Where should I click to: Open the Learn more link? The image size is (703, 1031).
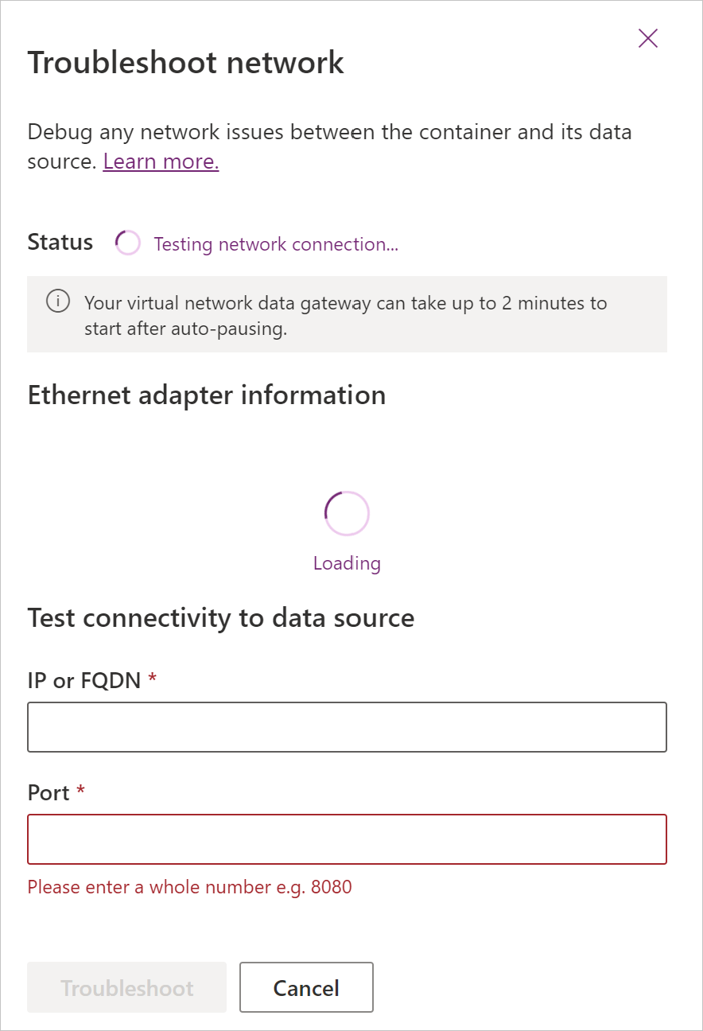[x=161, y=161]
